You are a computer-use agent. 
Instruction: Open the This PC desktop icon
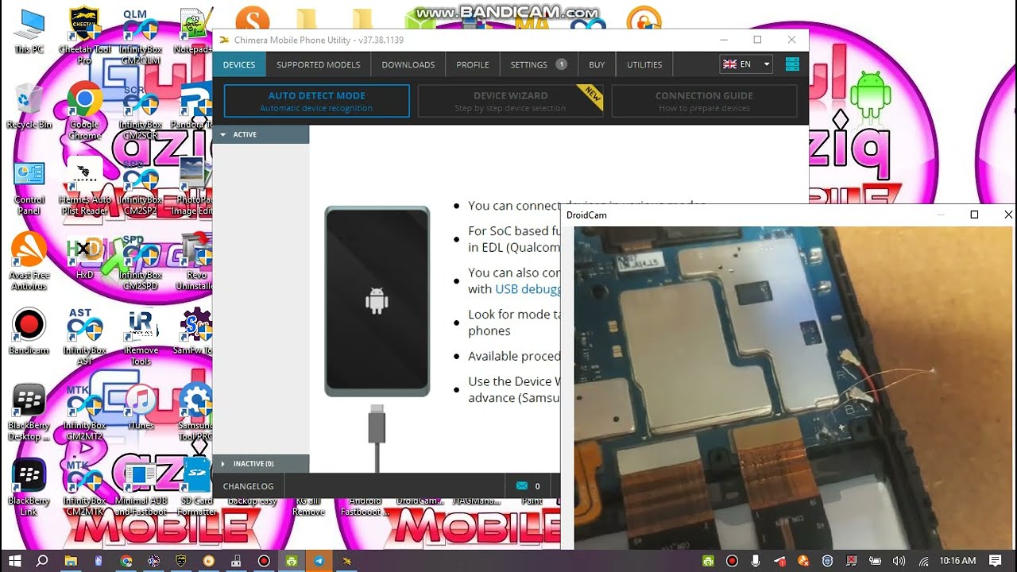tap(29, 32)
